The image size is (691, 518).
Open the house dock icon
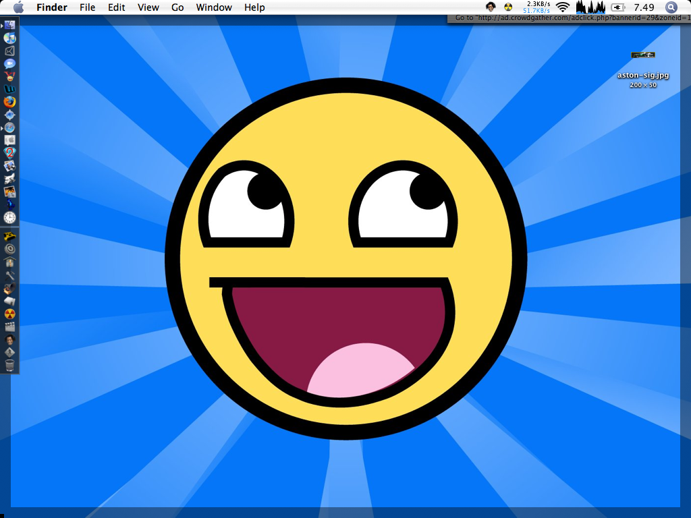(9, 262)
